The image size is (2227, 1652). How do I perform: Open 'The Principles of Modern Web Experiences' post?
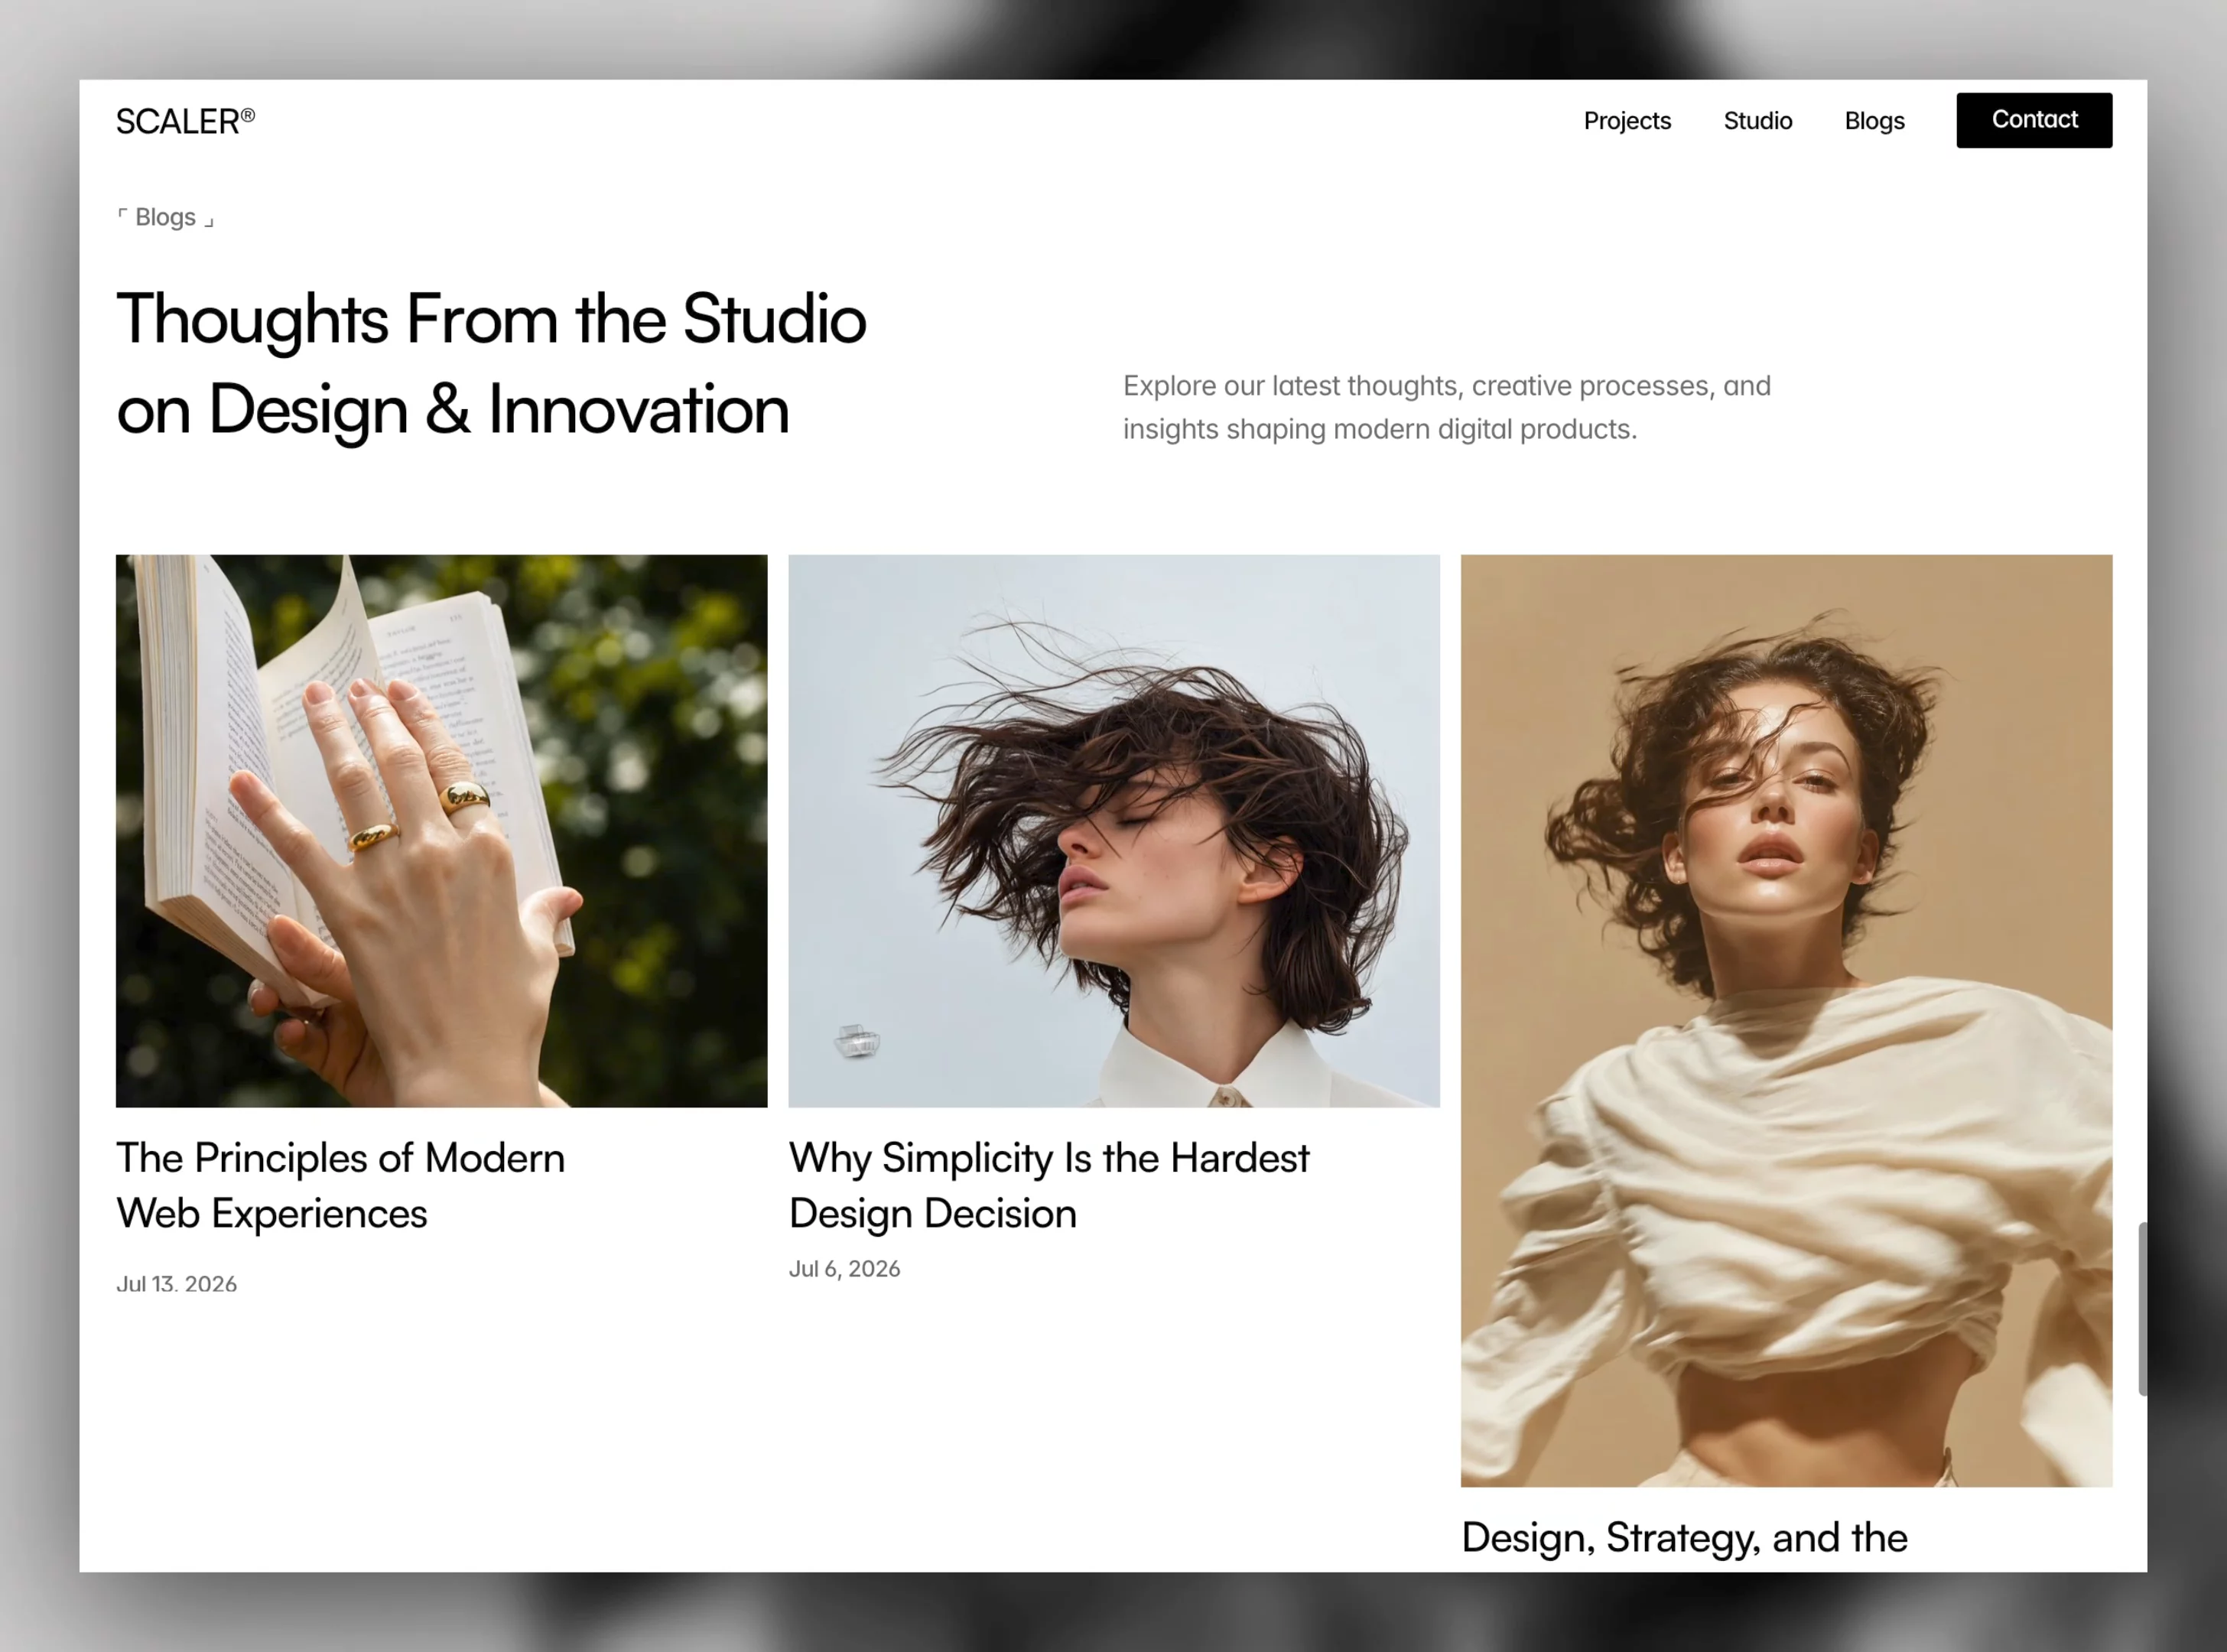[x=341, y=1185]
